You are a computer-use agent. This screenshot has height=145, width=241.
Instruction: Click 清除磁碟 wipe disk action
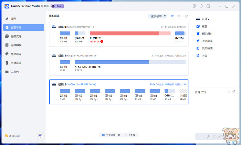[x=205, y=41]
